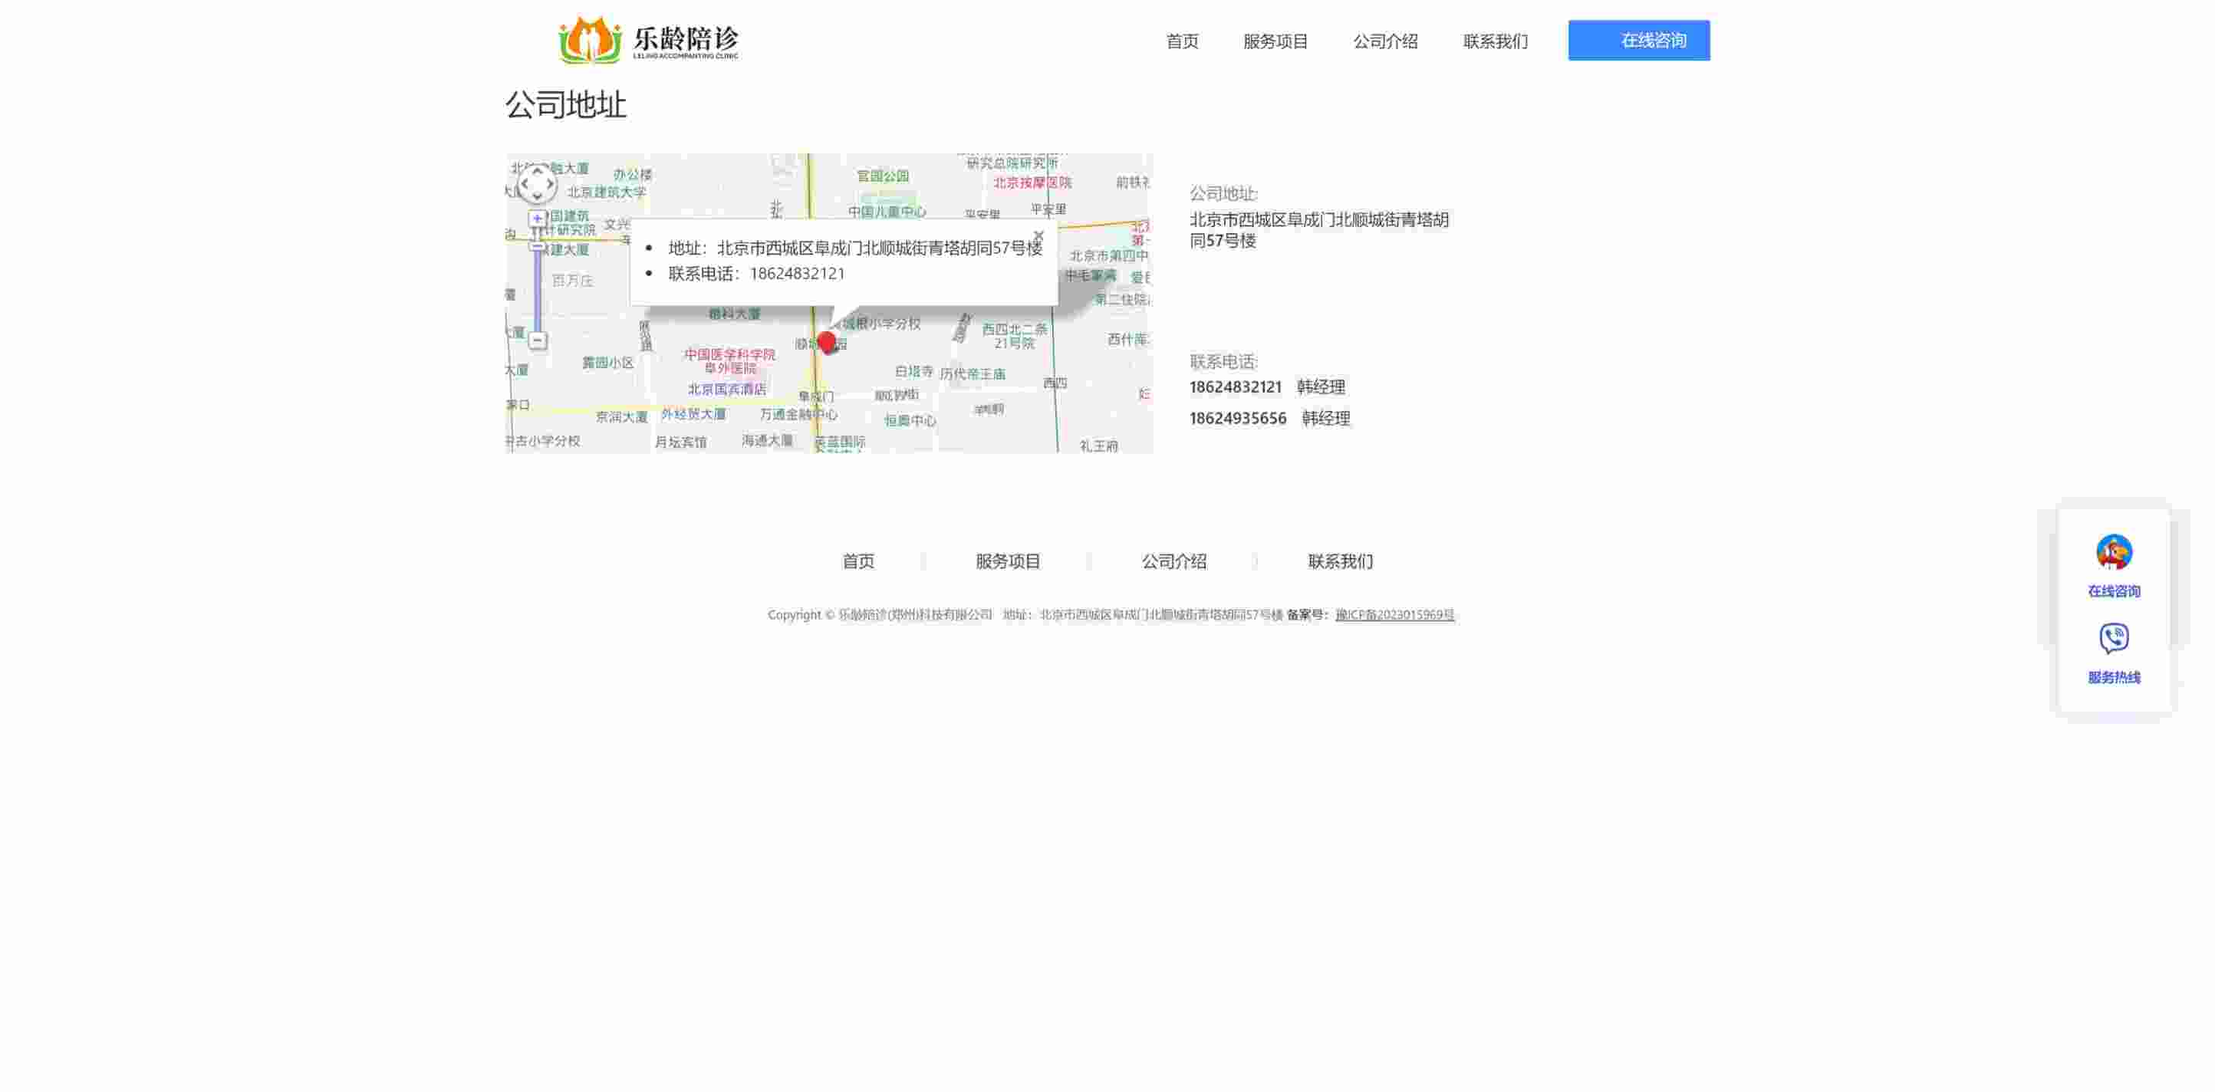Click the 联系我们 link in the footer
Viewport: 2215px width, 1092px height.
(x=1340, y=561)
